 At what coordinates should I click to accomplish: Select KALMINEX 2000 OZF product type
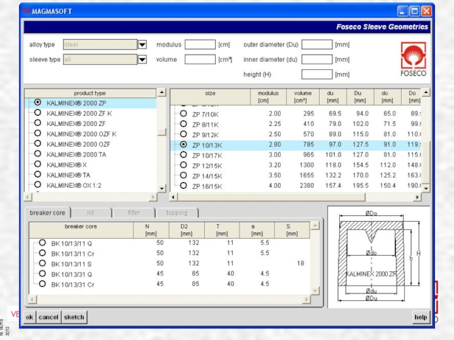[37, 144]
